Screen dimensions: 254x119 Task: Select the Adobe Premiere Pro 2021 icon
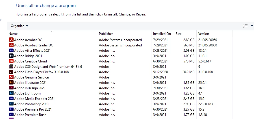tap(11, 109)
